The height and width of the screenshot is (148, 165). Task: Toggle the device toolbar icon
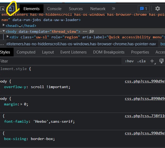coord(11,9)
